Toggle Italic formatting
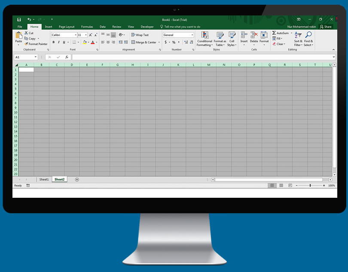 (x=59, y=42)
